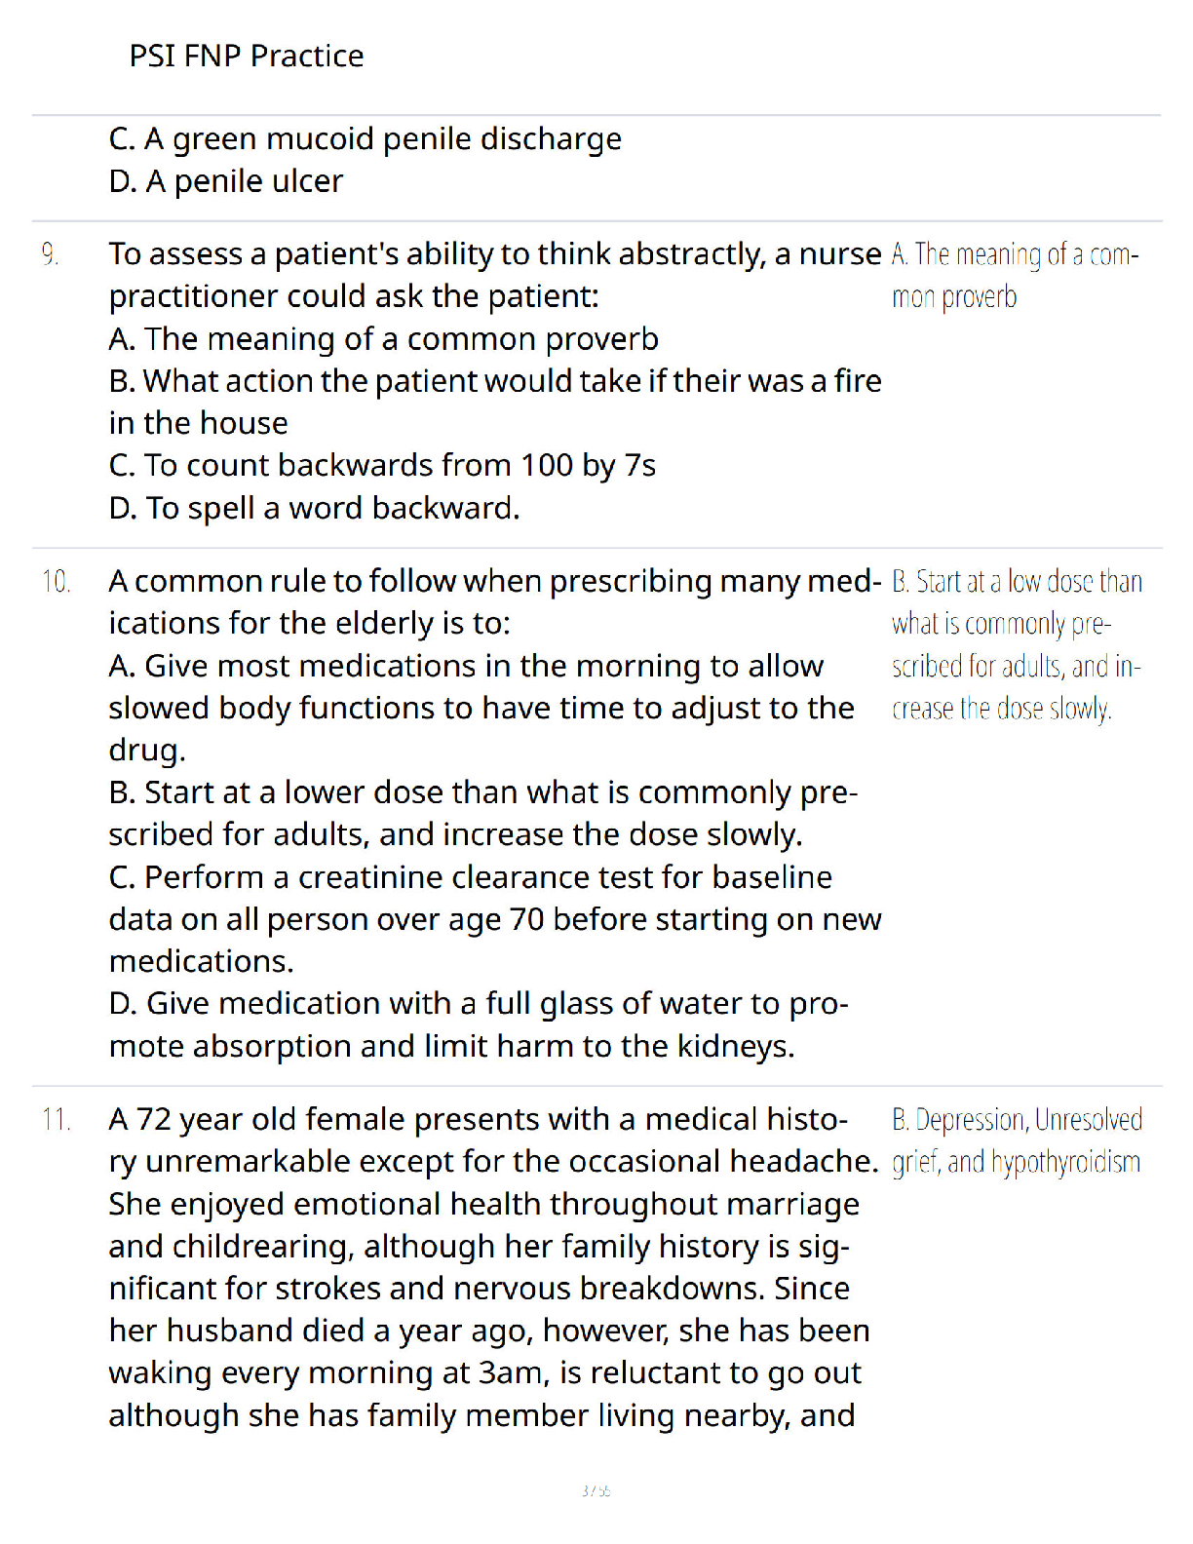Click the 72 year old female question text
Viewport: 1193px width, 1544px height.
(x=493, y=1267)
